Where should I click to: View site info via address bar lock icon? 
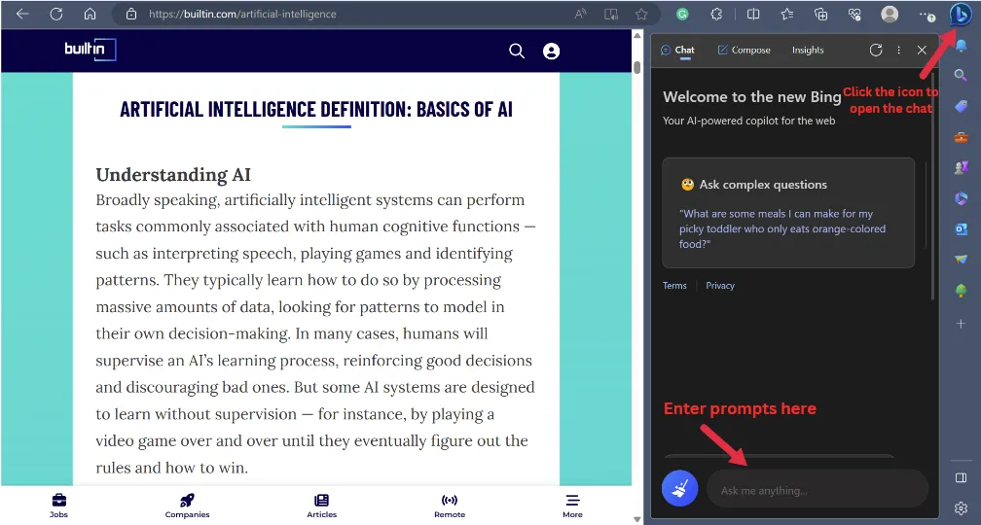(x=130, y=14)
